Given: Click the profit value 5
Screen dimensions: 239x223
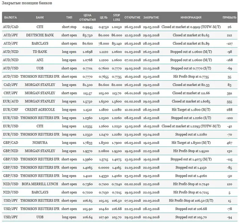Looking at the screenshot, I should 230,193.
